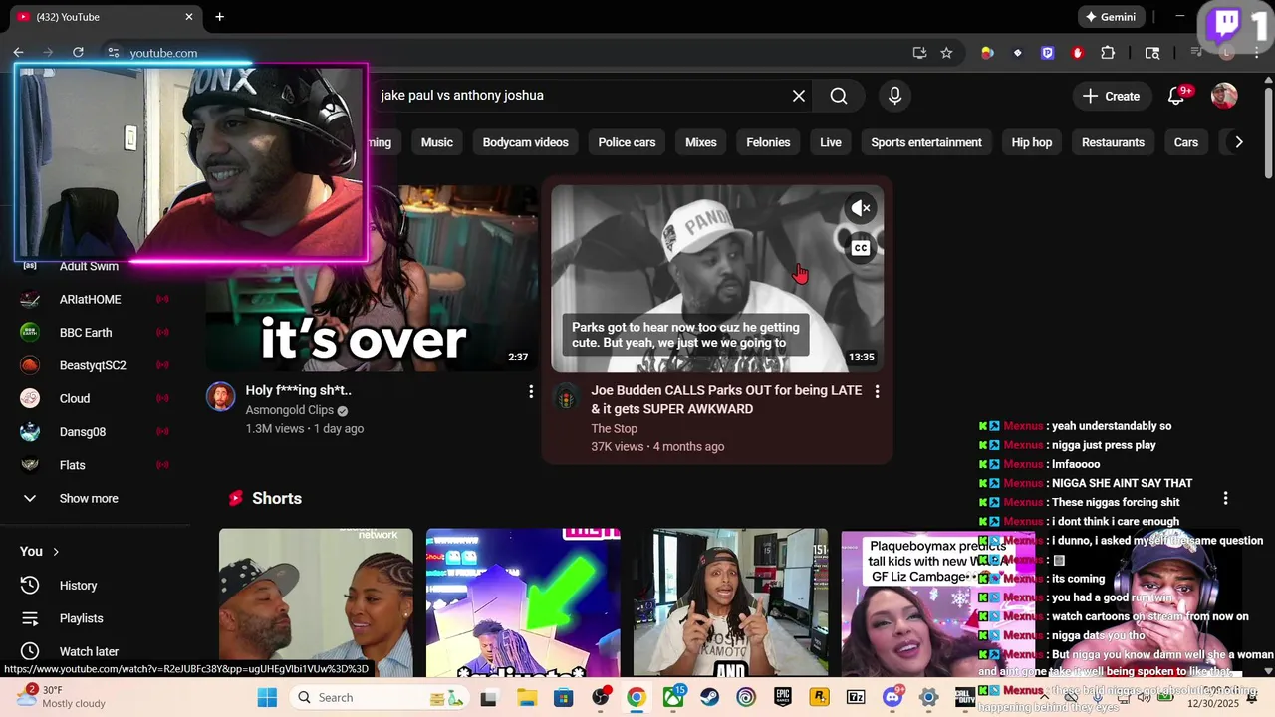Open YouTube notifications bell
The width and height of the screenshot is (1275, 717).
[x=1176, y=96]
